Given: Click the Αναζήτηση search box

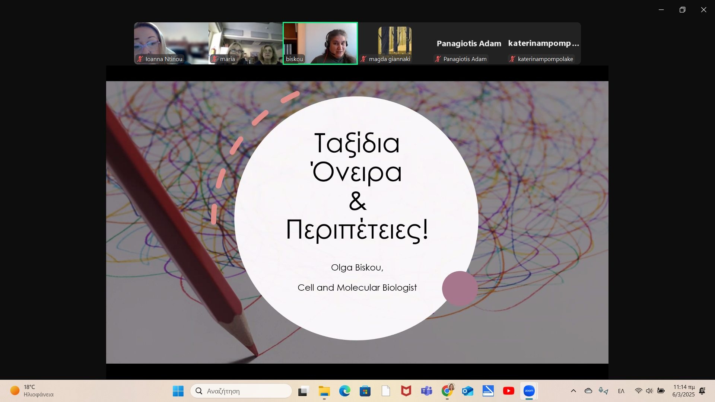Looking at the screenshot, I should 241,391.
